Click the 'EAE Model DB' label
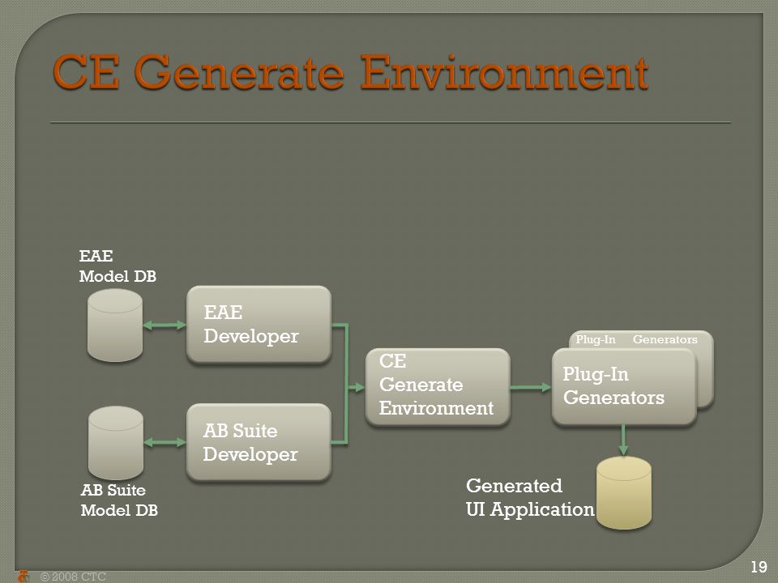 click(x=118, y=266)
